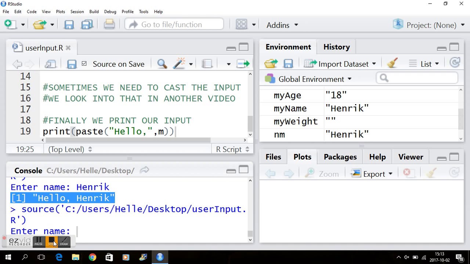Switch to the Viewer tab
The width and height of the screenshot is (470, 264).
tap(411, 157)
